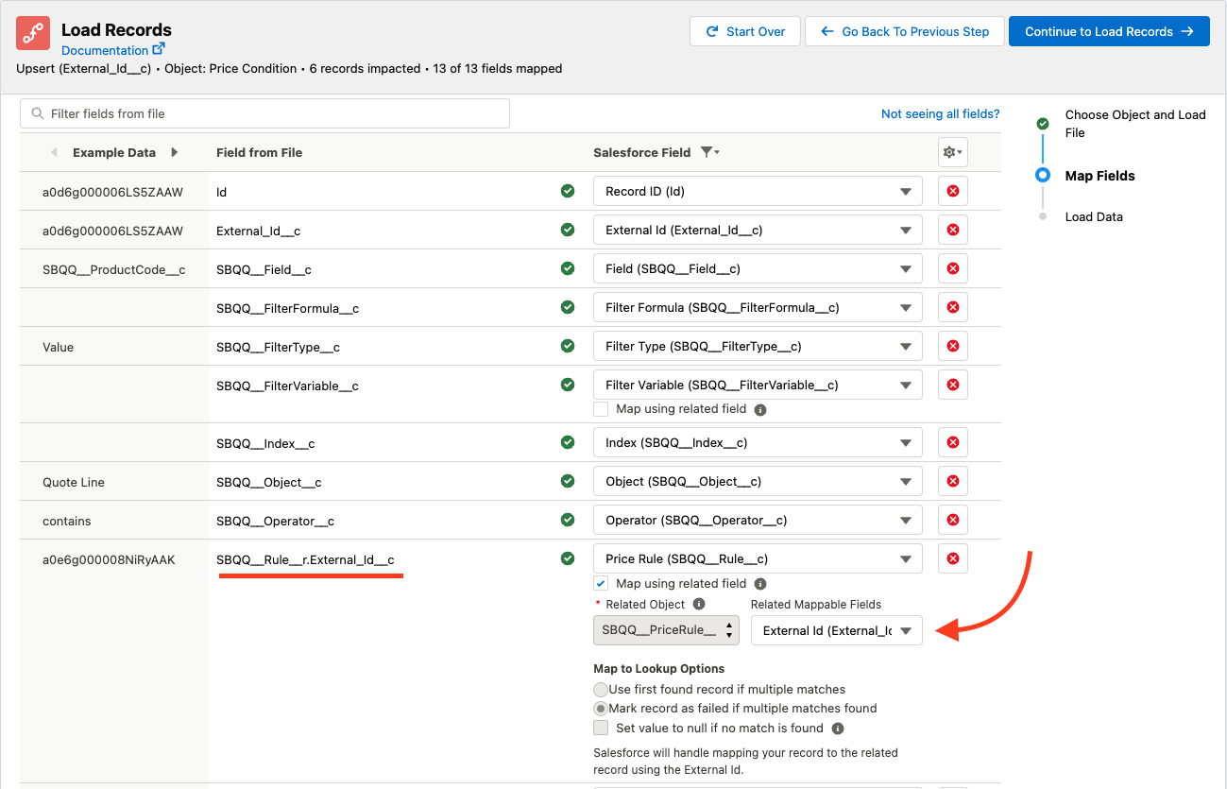
Task: Remove the SBQQ__Operator__c mapping
Action: [952, 520]
